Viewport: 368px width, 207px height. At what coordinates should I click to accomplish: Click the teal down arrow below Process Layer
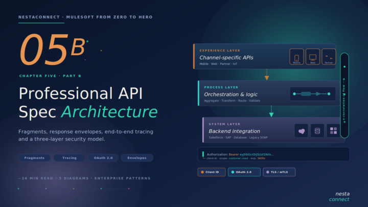pyautogui.click(x=271, y=111)
